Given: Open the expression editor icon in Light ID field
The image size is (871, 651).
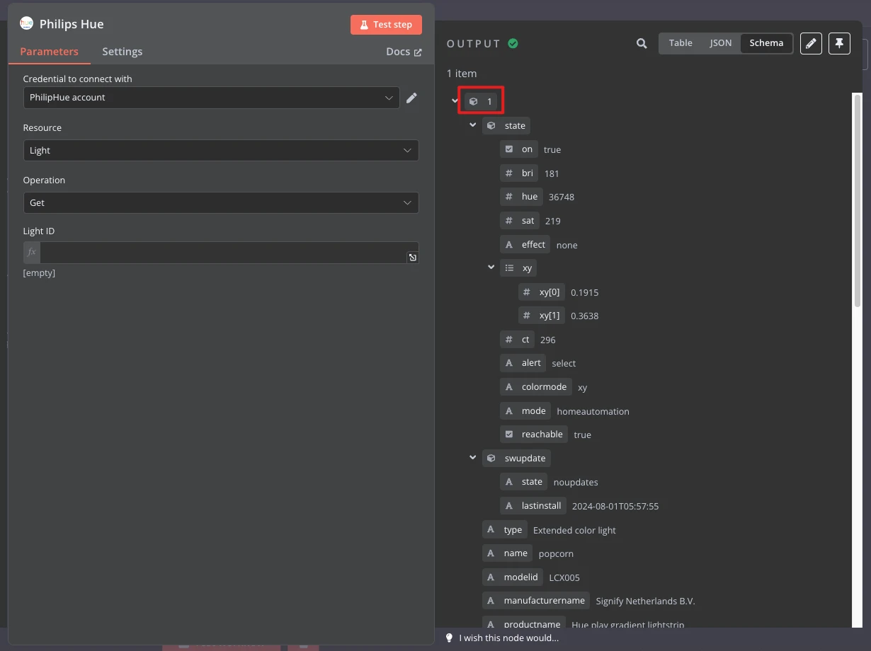Looking at the screenshot, I should coord(412,258).
